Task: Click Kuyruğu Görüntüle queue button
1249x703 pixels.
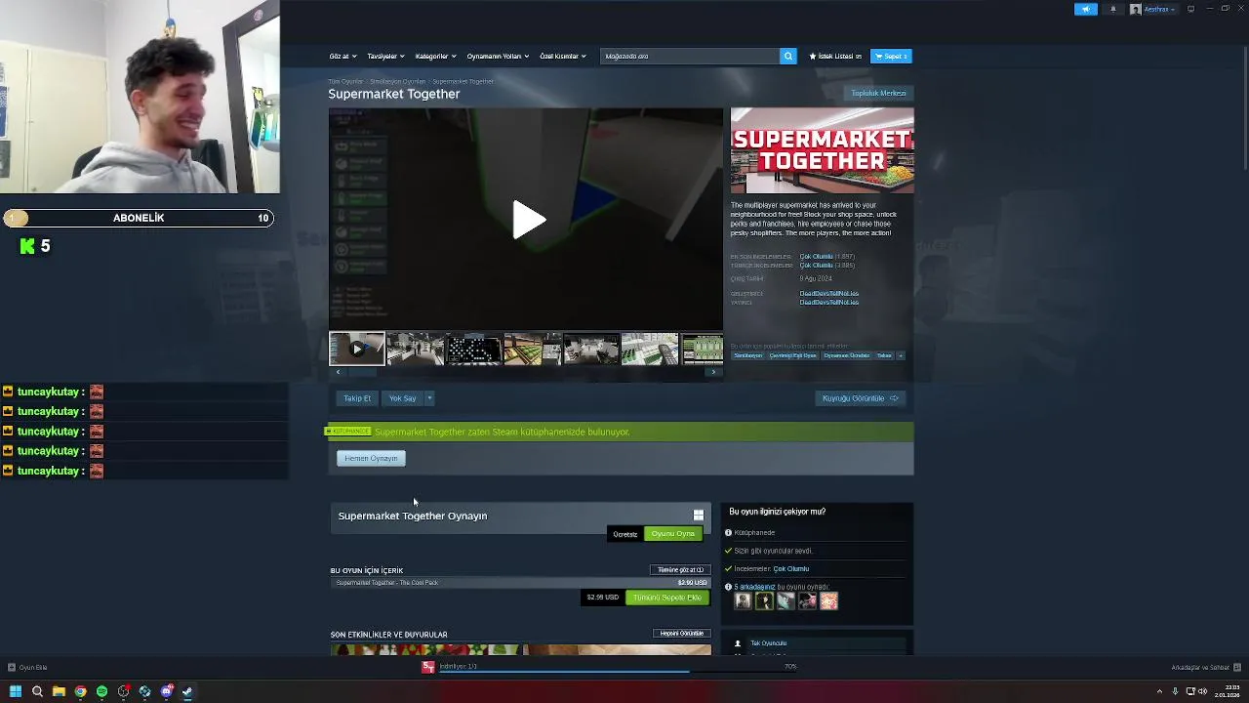Action: pos(861,398)
